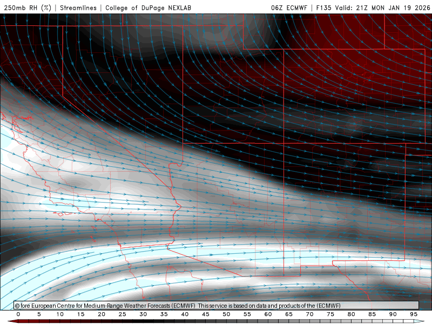Click the '0' label on the color scale
This screenshot has width=432, height=324.
18,314
